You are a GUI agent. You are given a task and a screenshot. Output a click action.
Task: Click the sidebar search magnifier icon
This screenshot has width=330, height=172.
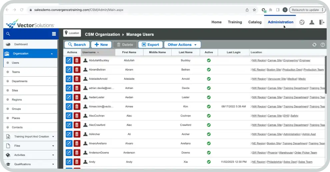[8, 34]
